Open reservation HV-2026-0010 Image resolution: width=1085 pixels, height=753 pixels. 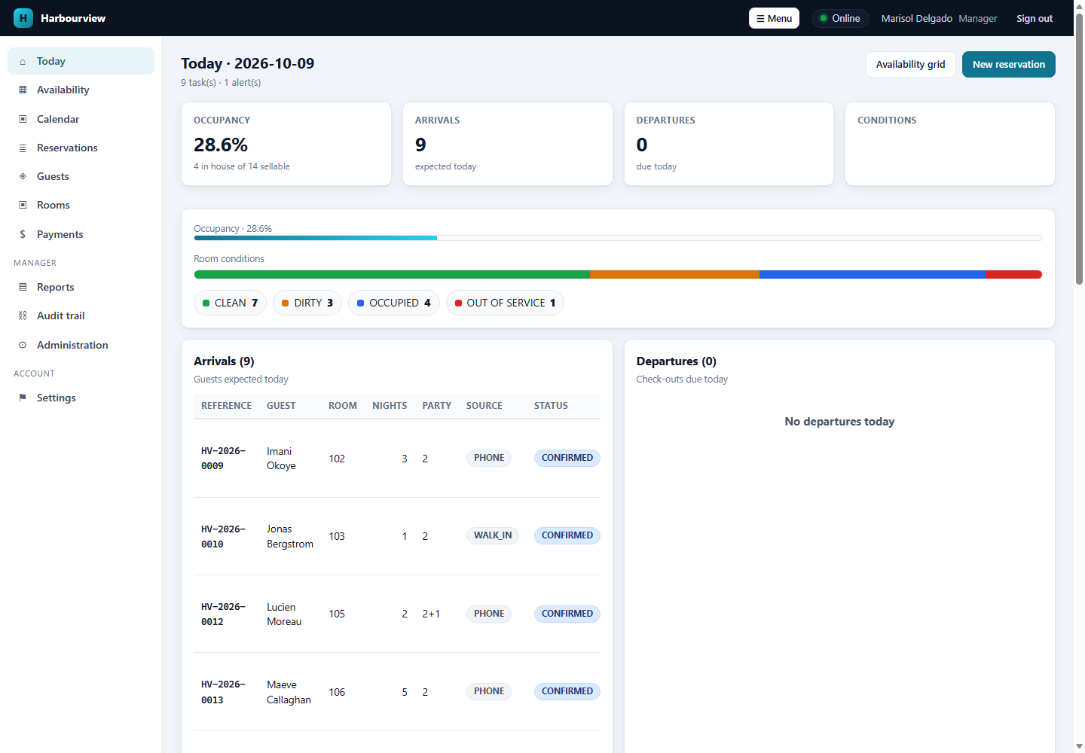pyautogui.click(x=223, y=536)
